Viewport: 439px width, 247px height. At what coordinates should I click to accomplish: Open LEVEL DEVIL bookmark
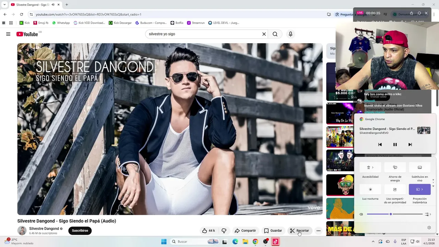point(224,23)
